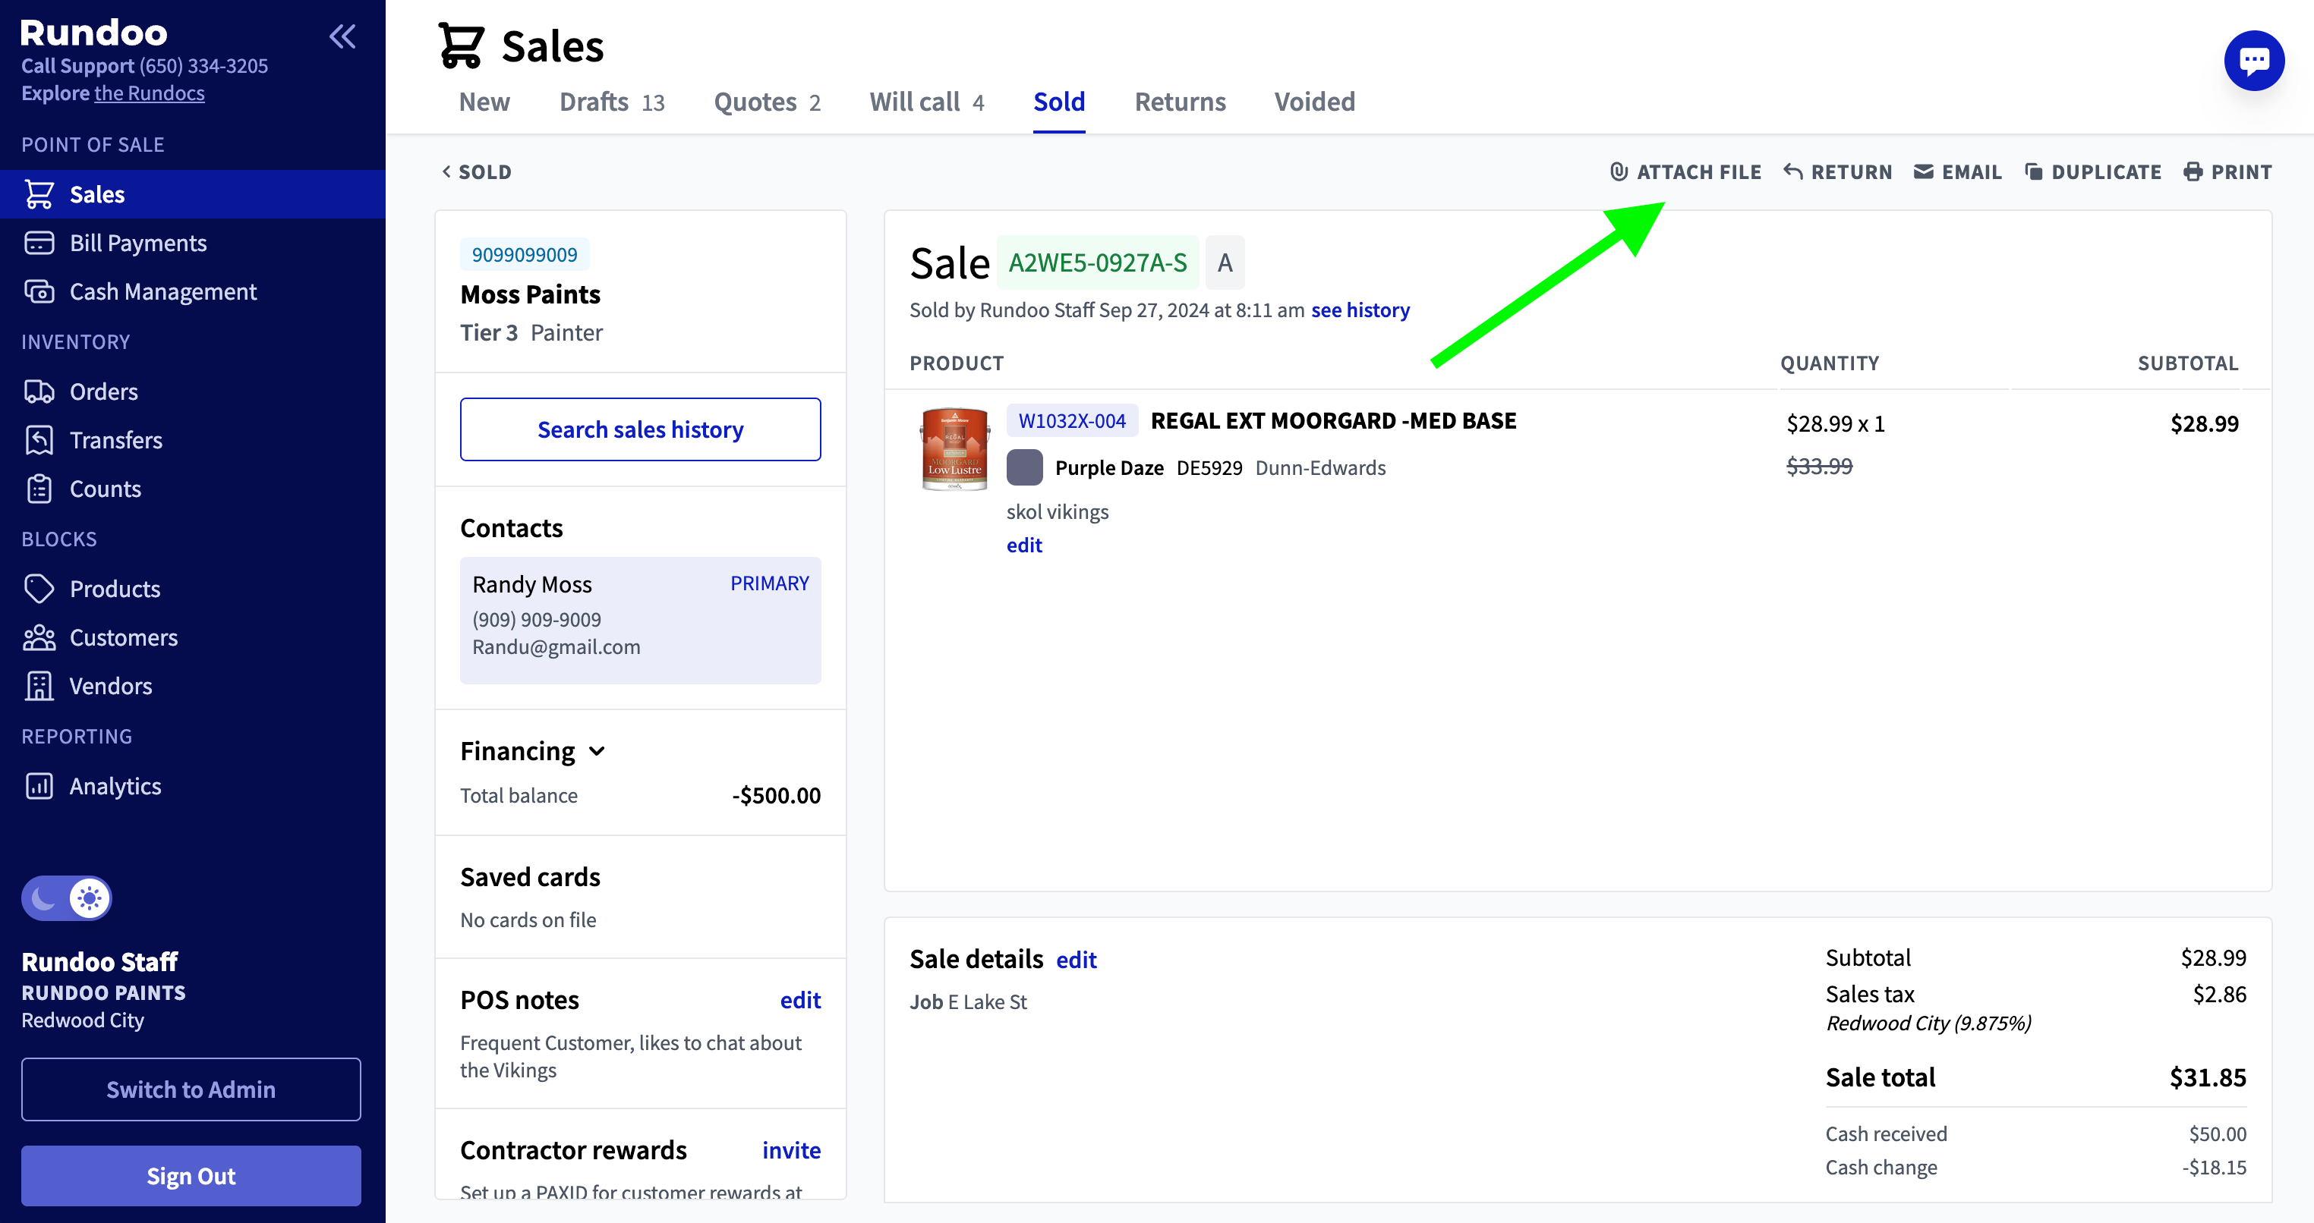Open the Quotes 2 tab

click(x=767, y=102)
